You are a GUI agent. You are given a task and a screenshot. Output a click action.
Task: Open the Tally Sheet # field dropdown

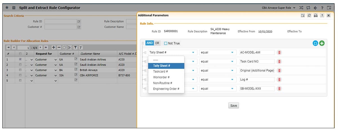[193, 52]
